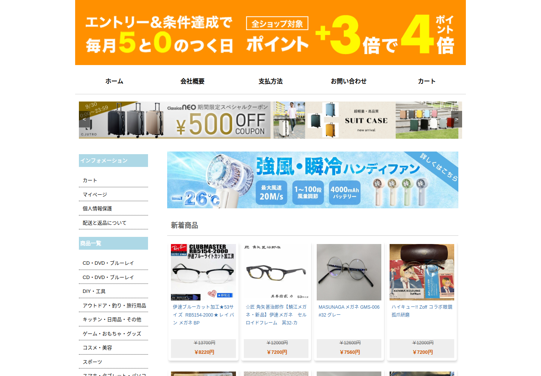Open カート link in the information sidebar
The width and height of the screenshot is (541, 376).
point(90,180)
